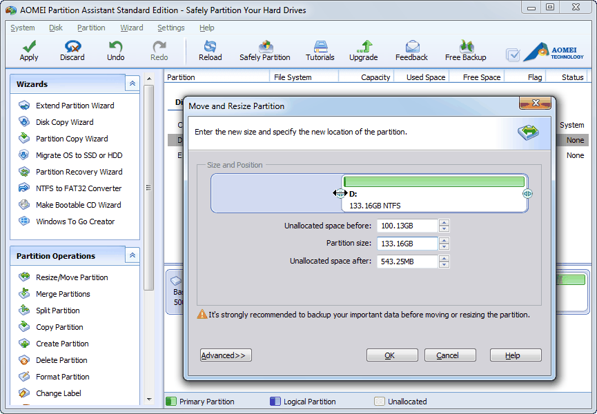
Task: Click the Discard toolbar icon
Action: [72, 50]
